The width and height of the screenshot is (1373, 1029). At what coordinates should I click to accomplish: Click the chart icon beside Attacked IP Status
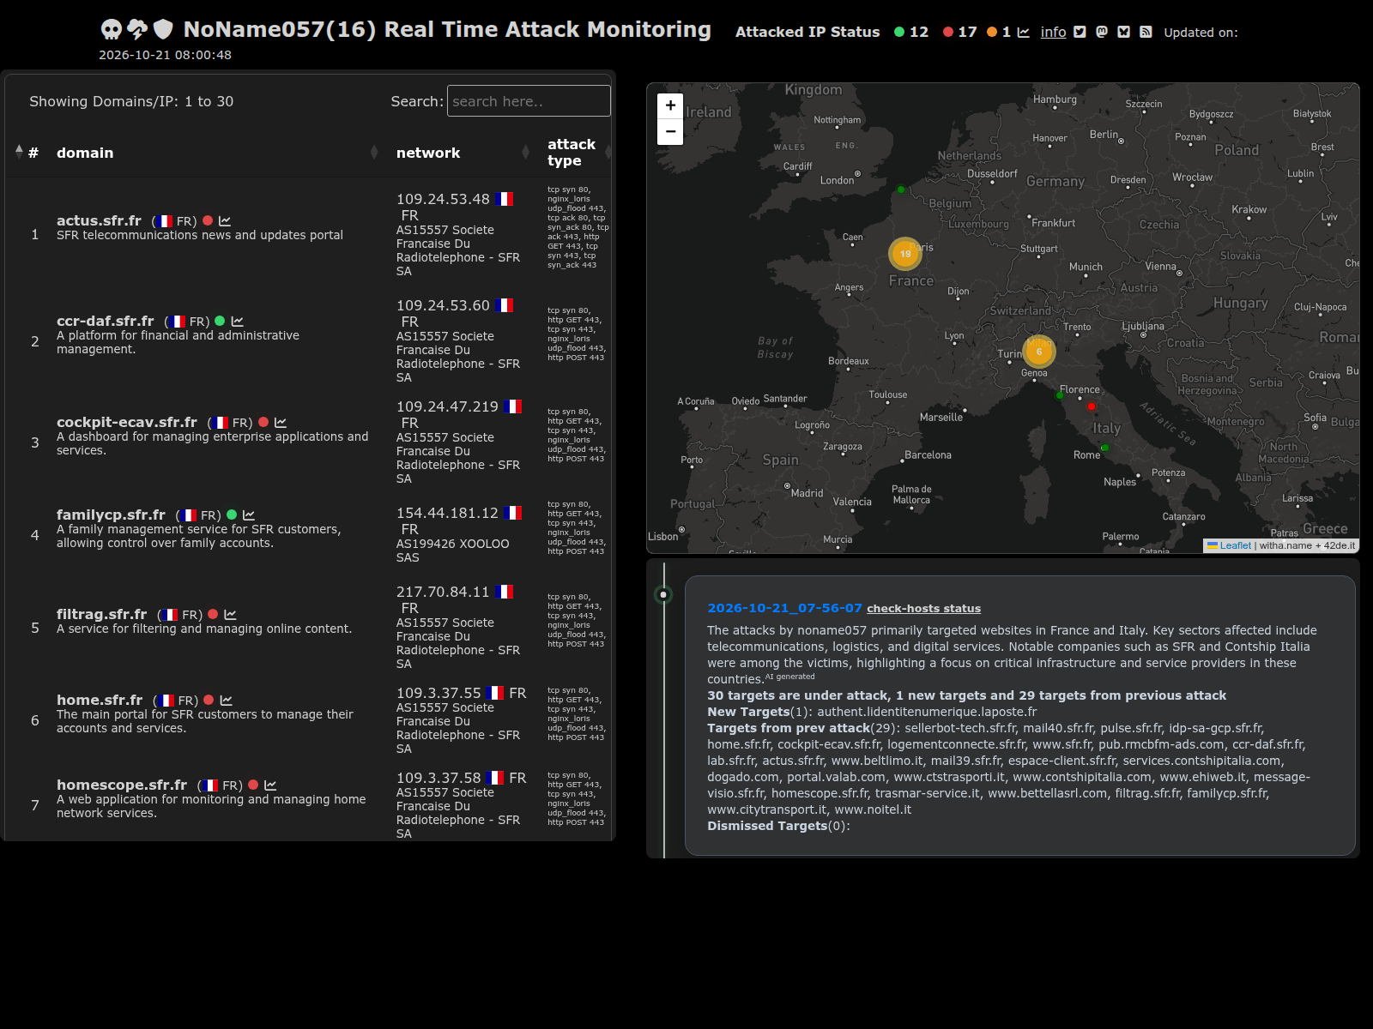pos(1023,32)
